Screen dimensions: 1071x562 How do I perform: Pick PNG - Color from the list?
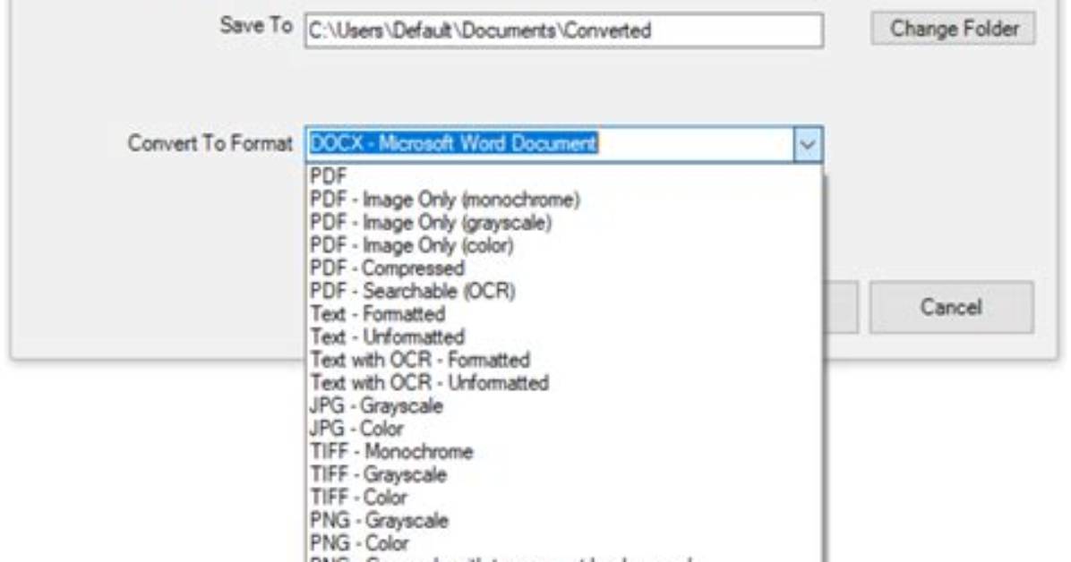tap(564, 543)
